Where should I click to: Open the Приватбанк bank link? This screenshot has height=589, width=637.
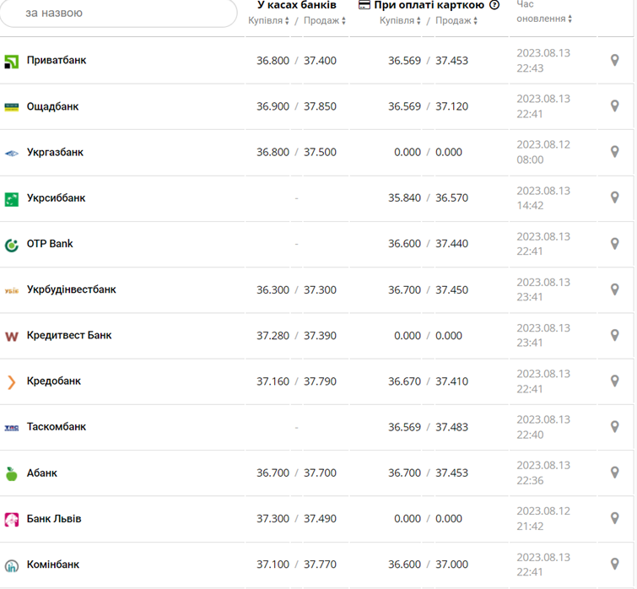57,61
